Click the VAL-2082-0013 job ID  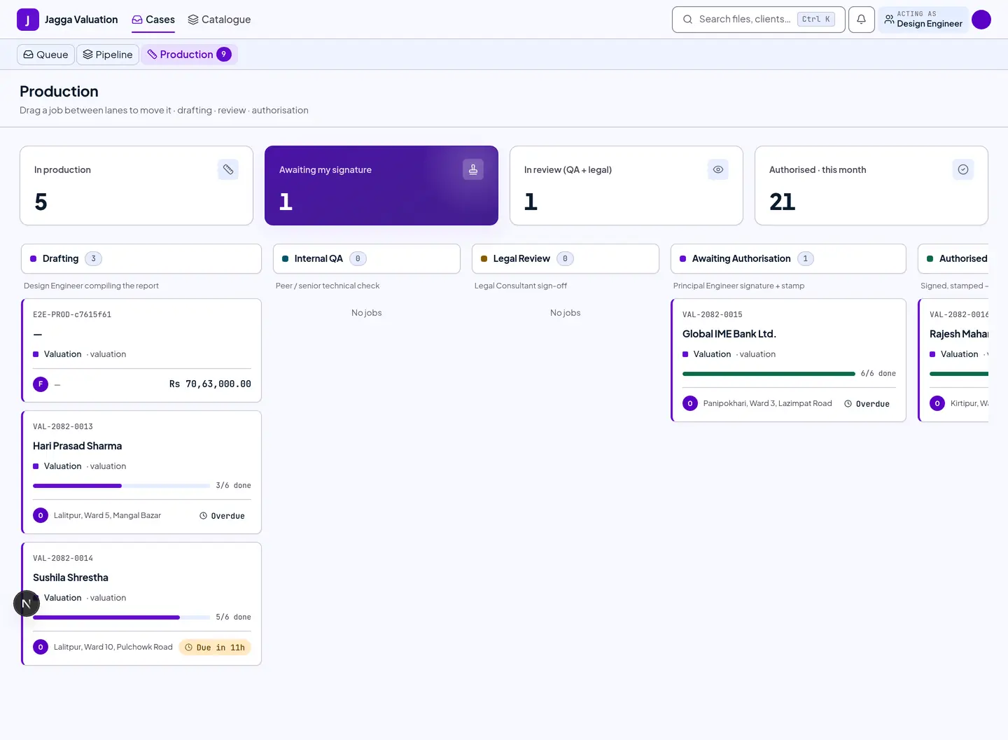[x=63, y=426]
